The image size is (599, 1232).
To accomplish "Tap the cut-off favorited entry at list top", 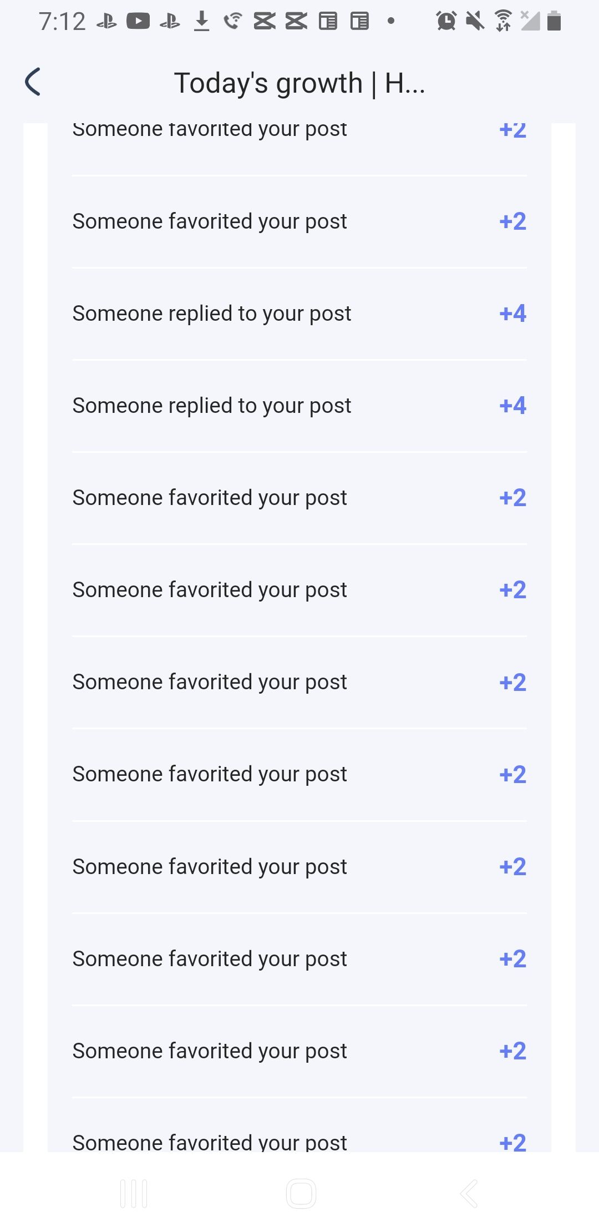I will 210,131.
